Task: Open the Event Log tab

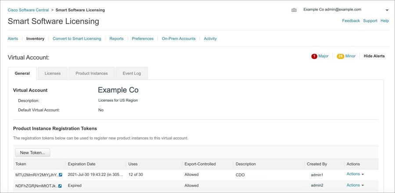Action: tap(132, 73)
